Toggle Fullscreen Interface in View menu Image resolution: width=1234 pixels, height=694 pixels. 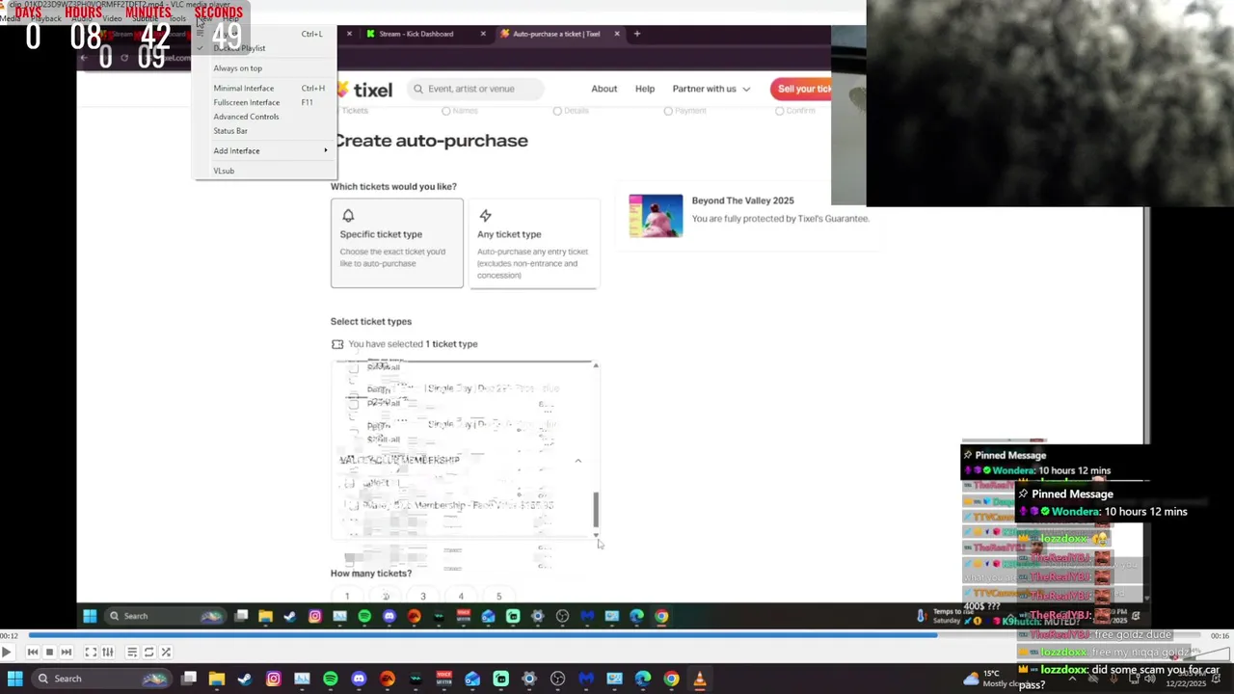click(265, 102)
